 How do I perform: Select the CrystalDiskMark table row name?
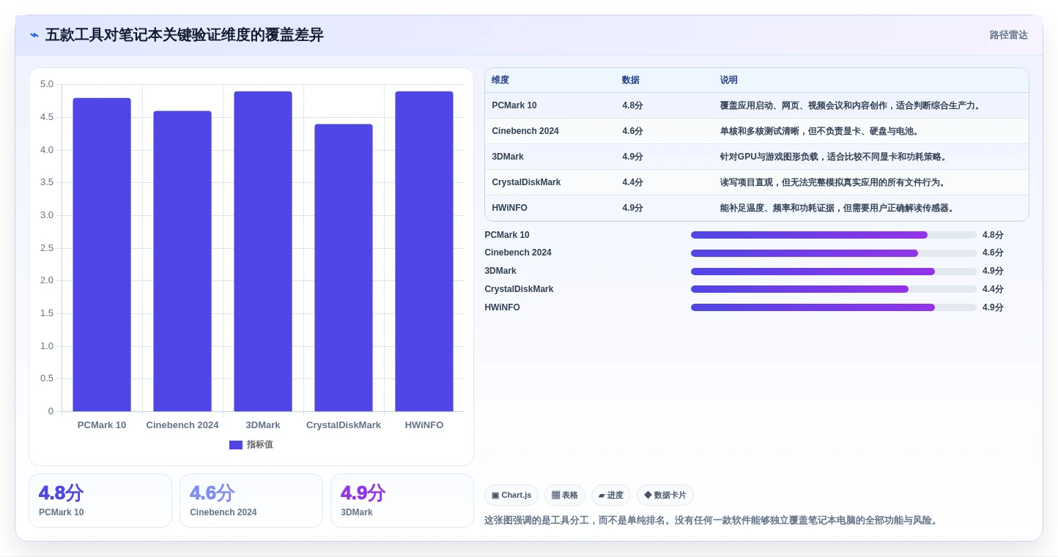526,182
